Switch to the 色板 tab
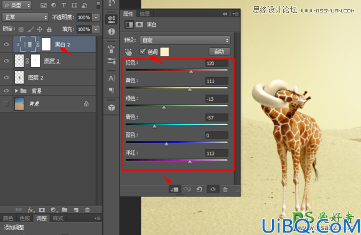The image size is (361, 235). tap(25, 218)
